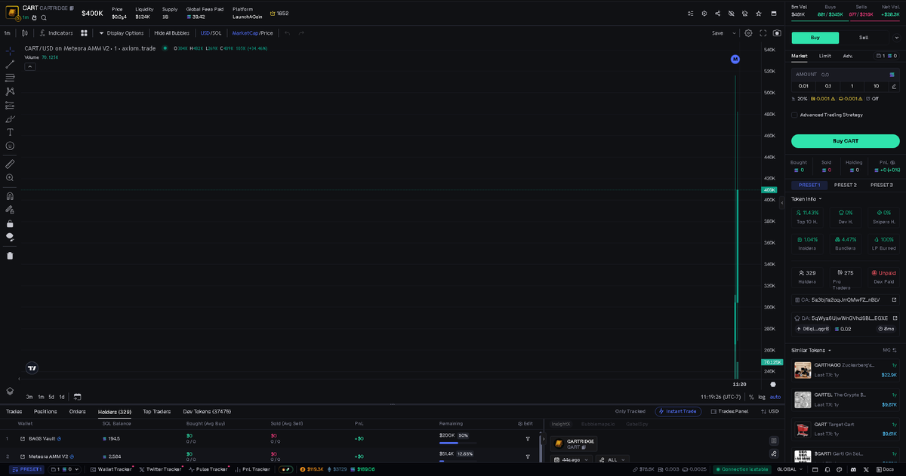Screen dimensions: 906x476
Task: Open the chart layout grid icon
Action: click(84, 33)
